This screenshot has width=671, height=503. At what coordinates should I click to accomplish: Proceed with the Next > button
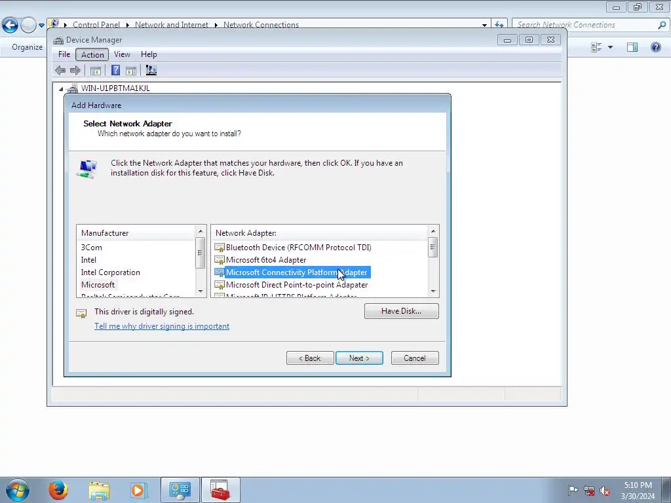click(359, 358)
